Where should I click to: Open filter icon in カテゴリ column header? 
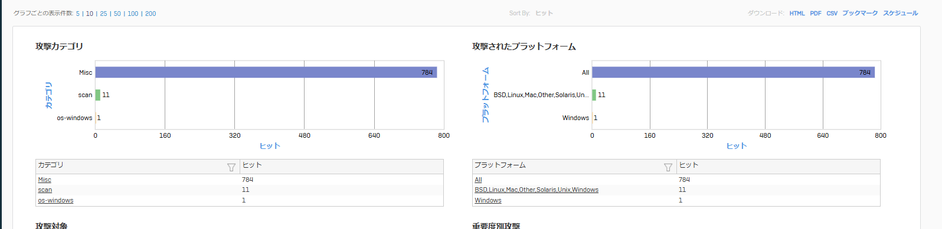231,167
